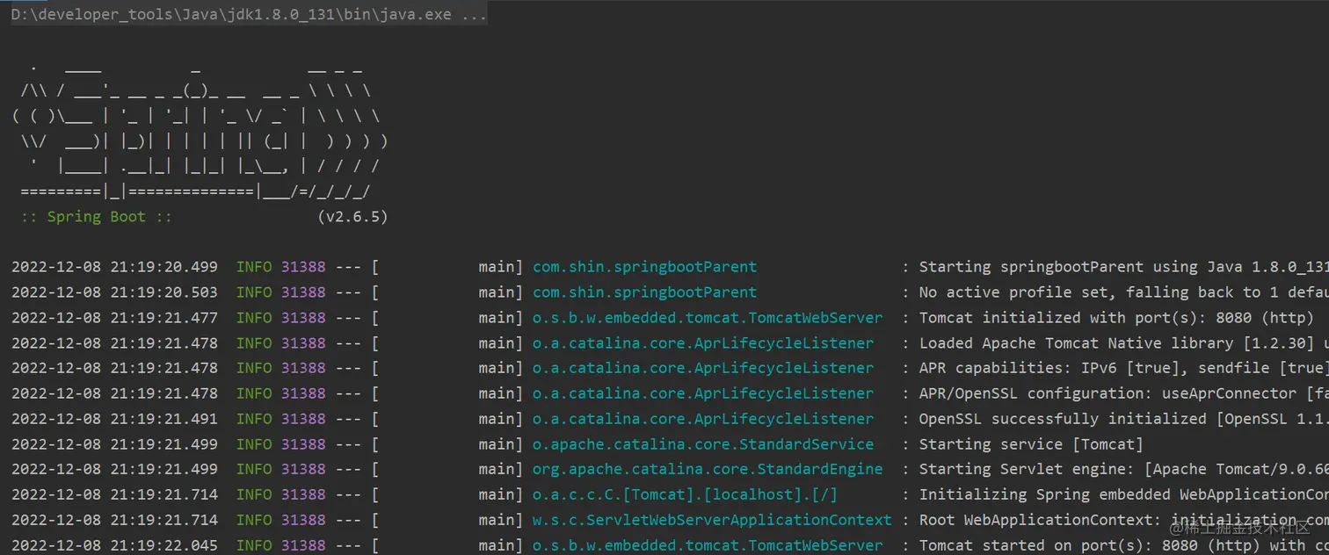Click logger 'AprLifecycleListener' in the 21:19:21.491 row
Image resolution: width=1329 pixels, height=555 pixels.
[x=703, y=419]
